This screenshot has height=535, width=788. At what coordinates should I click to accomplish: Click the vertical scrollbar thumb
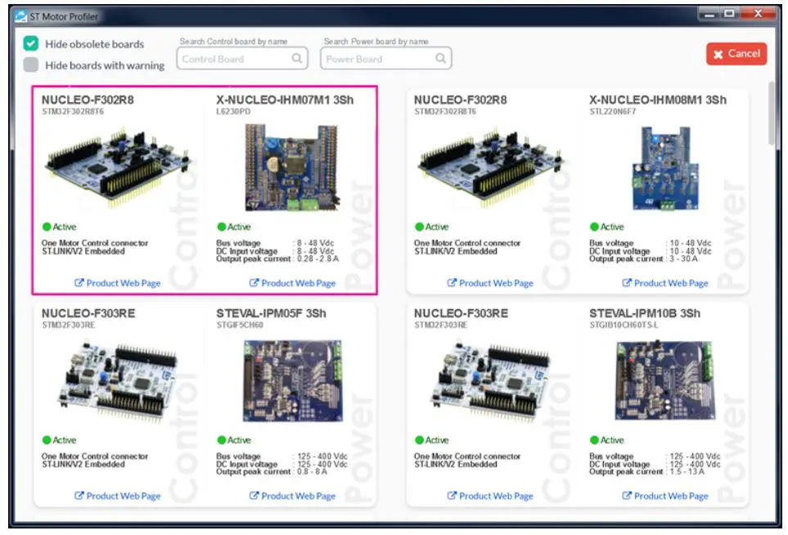click(x=772, y=113)
